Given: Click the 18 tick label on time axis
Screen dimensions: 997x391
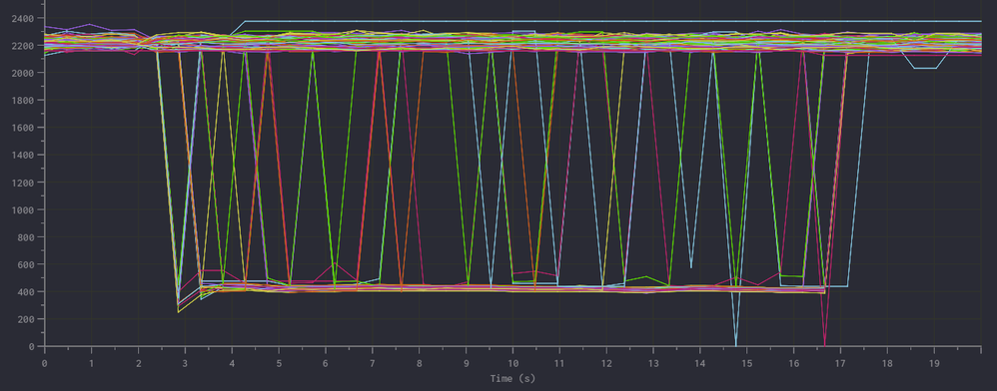Looking at the screenshot, I should (x=888, y=364).
